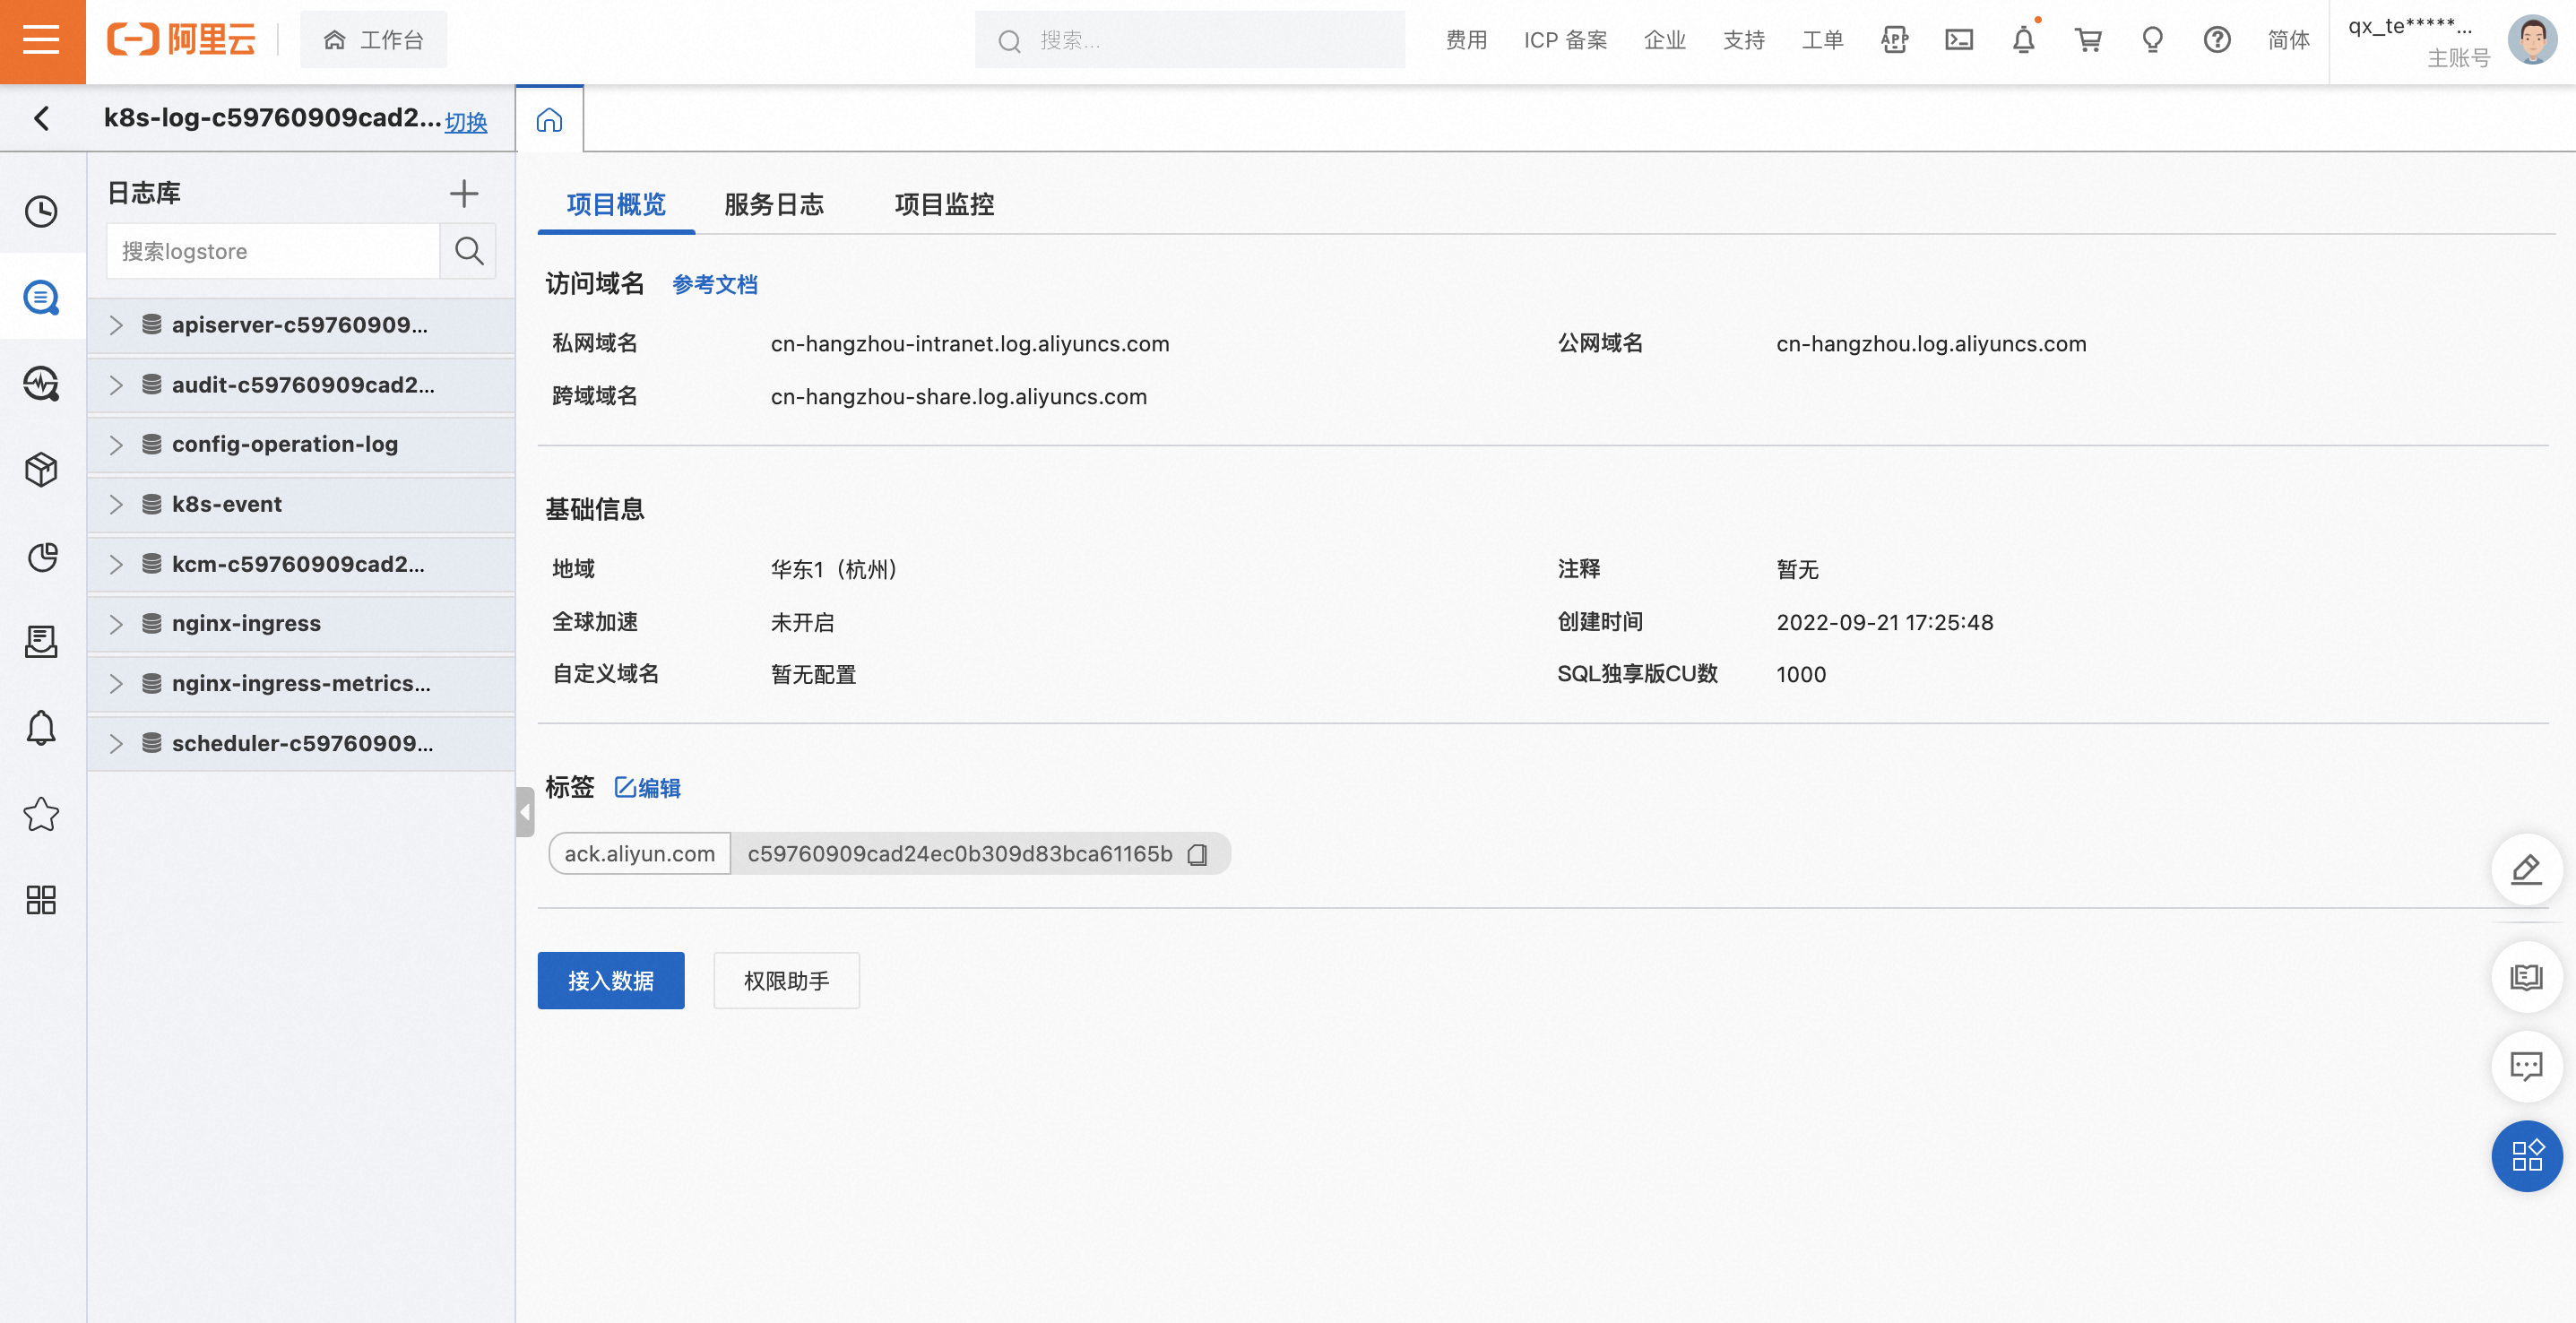Click the 搜索logstore input field
Screen dimensions: 2576x1323
272,251
